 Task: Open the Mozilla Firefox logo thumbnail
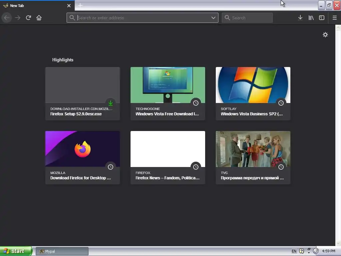(x=83, y=149)
